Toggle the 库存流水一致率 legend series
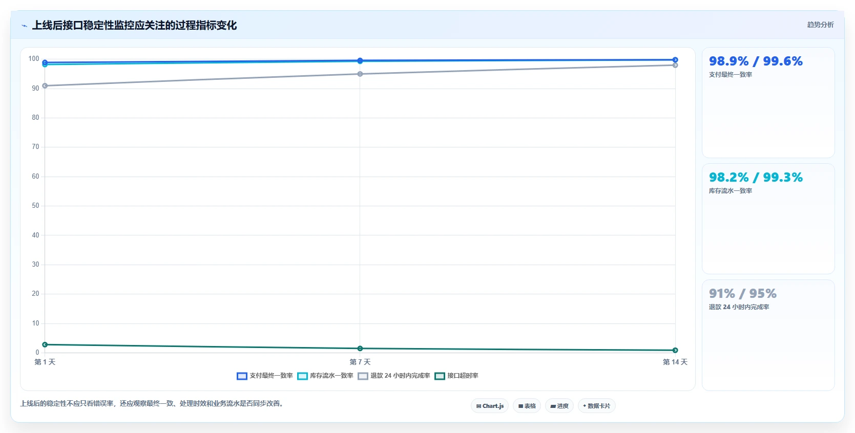This screenshot has width=855, height=433. click(x=325, y=376)
